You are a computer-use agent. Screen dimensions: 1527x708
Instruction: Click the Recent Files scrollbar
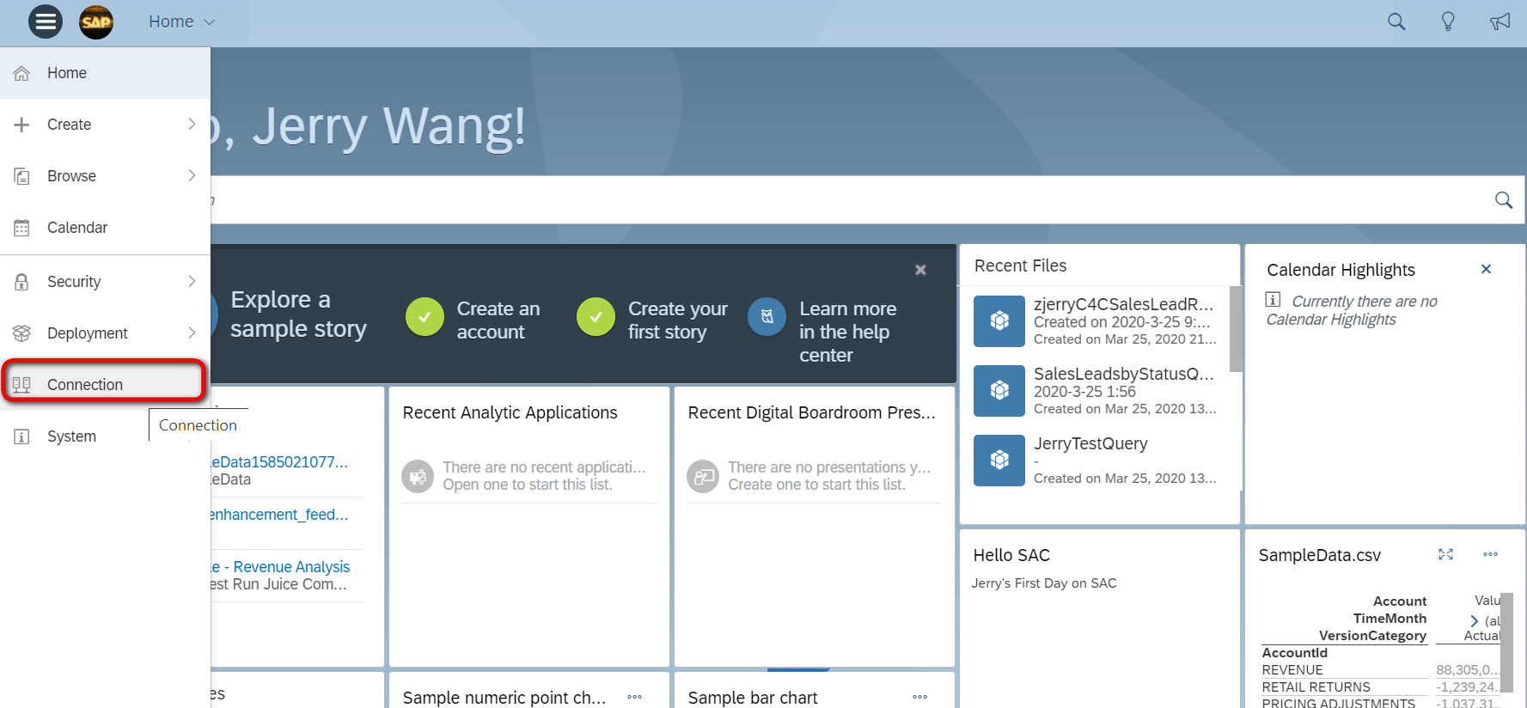click(x=1236, y=329)
